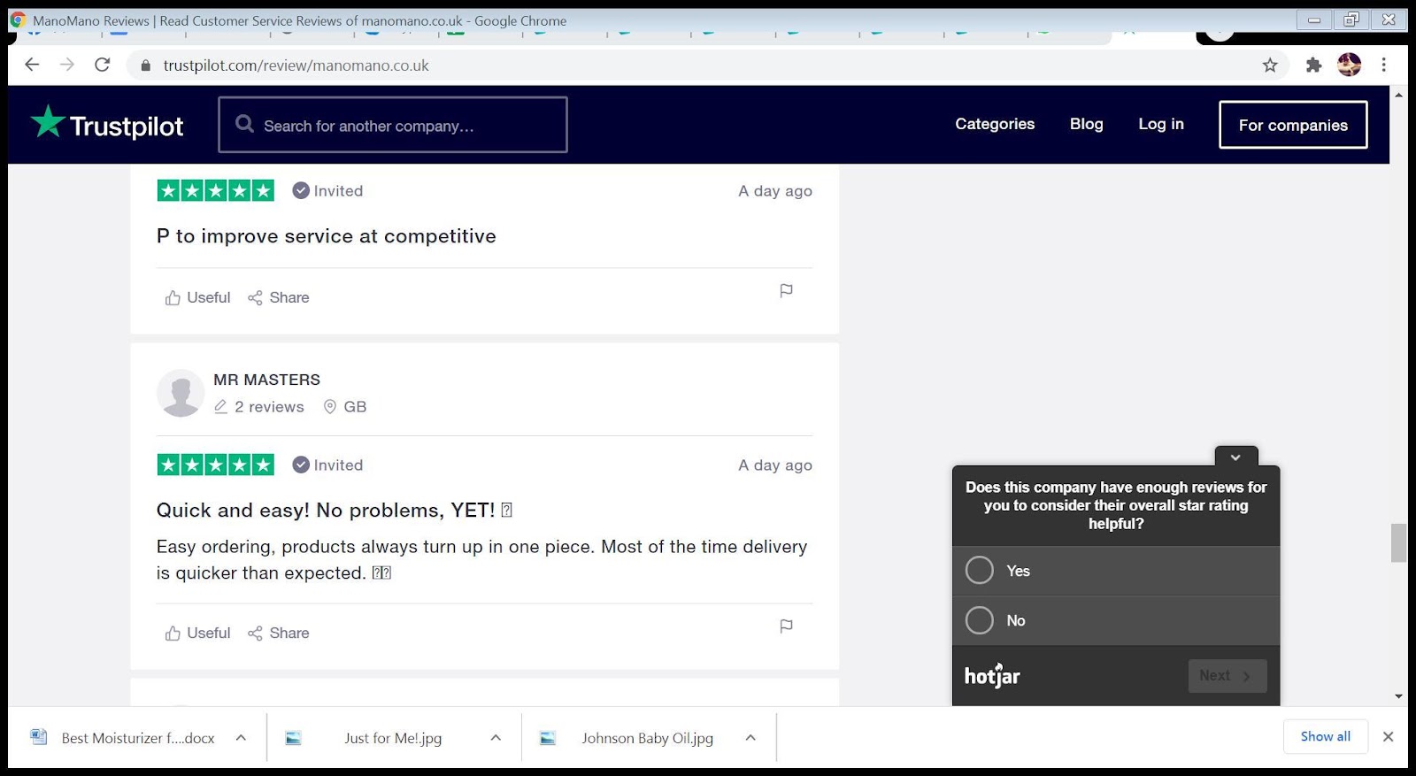Expand options for Johnson Baby Oil.jpg download
Screen dimensions: 1416x776
(x=750, y=737)
